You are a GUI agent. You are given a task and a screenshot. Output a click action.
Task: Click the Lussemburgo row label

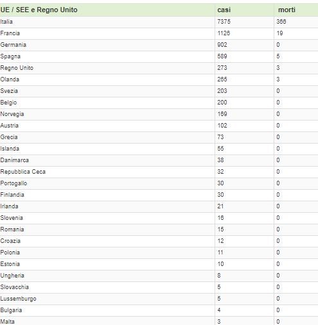coord(18,299)
